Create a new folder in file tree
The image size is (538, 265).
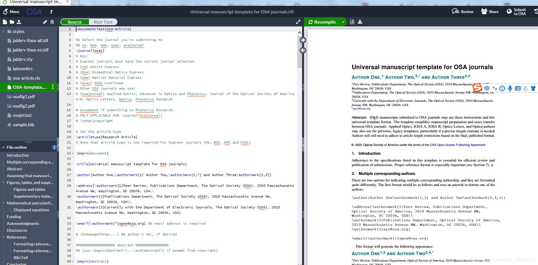coord(12,22)
